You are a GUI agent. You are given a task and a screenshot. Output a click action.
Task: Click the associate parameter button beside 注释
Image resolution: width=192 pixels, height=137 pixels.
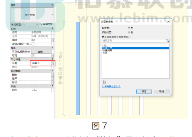coord(53,79)
